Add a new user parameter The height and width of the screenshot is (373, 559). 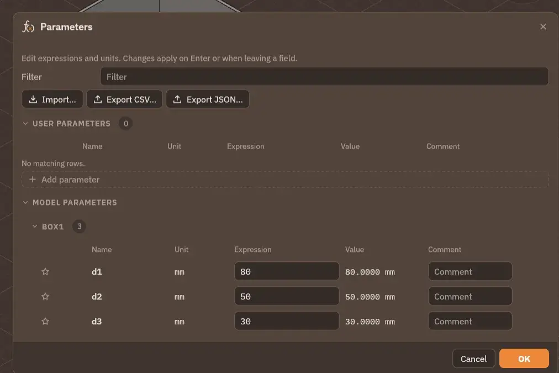pos(285,180)
